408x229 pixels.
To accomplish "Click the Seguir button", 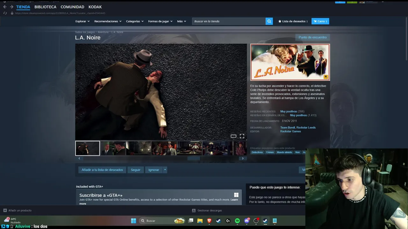I will point(135,170).
